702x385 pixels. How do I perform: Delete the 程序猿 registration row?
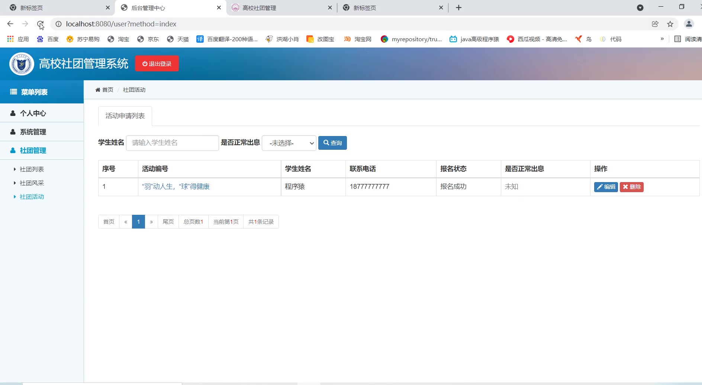tap(631, 187)
